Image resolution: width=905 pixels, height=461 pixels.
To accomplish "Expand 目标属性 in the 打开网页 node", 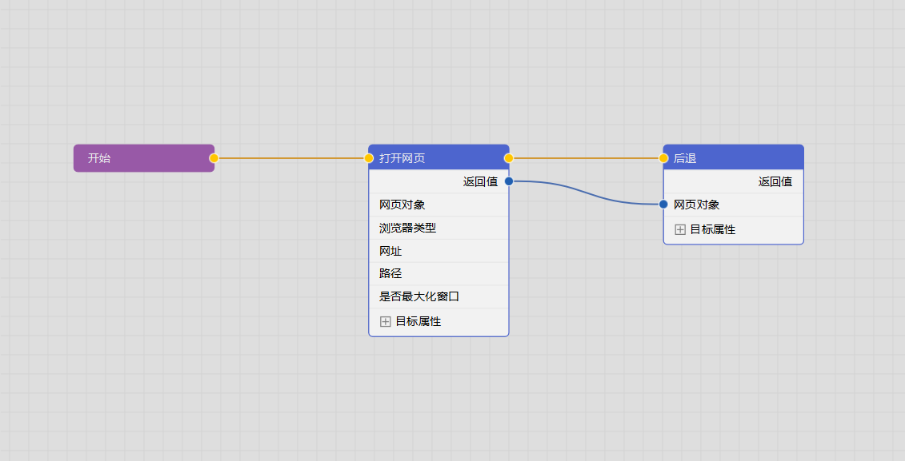I will coord(386,321).
